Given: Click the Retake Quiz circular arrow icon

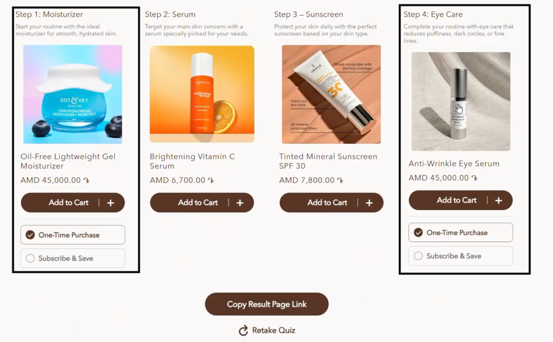Looking at the screenshot, I should pyautogui.click(x=244, y=330).
